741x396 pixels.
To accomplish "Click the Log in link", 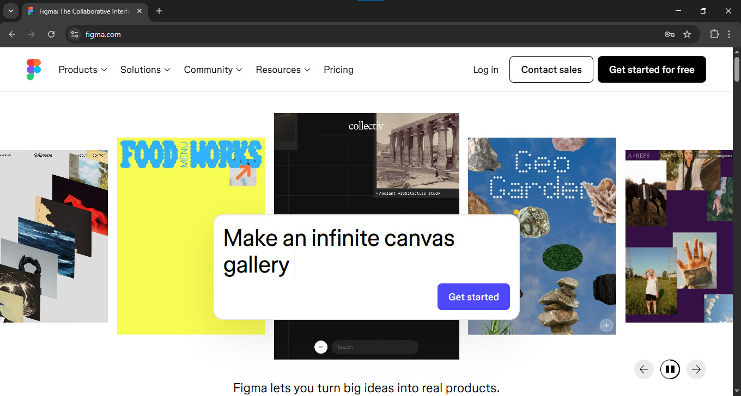I will [x=485, y=70].
